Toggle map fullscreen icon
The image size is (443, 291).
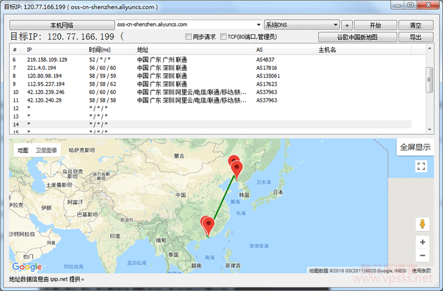[x=421, y=166]
